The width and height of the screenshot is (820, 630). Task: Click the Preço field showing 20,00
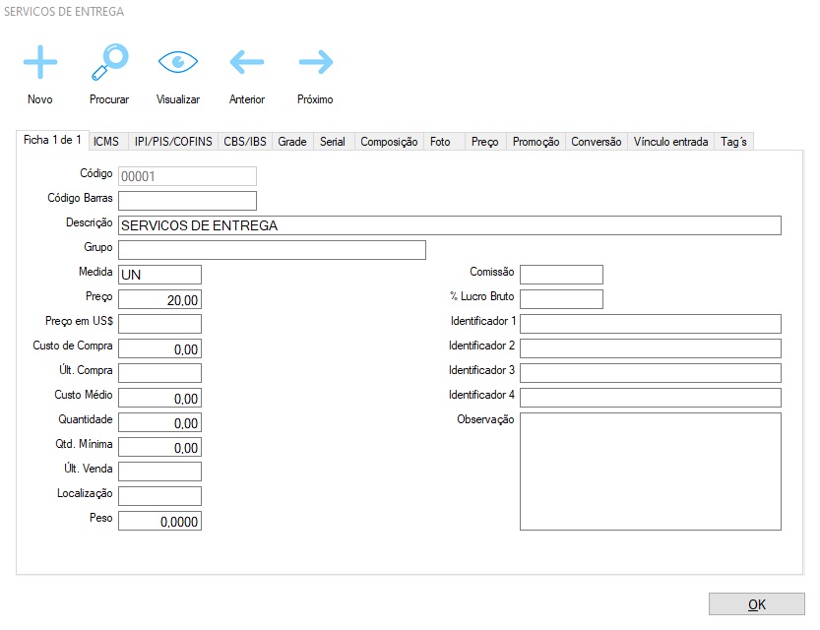(159, 299)
